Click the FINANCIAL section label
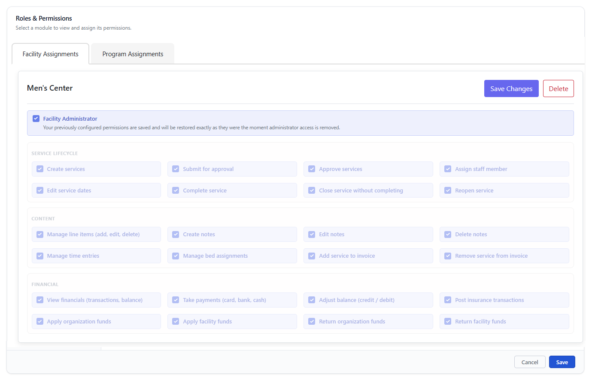This screenshot has height=384, width=592. point(45,284)
